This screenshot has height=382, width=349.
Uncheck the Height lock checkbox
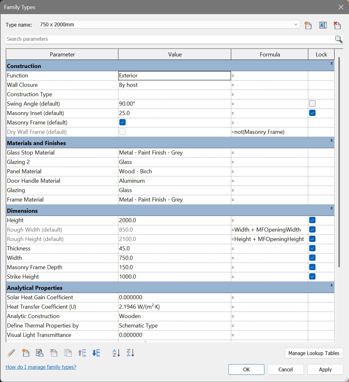pyautogui.click(x=312, y=220)
